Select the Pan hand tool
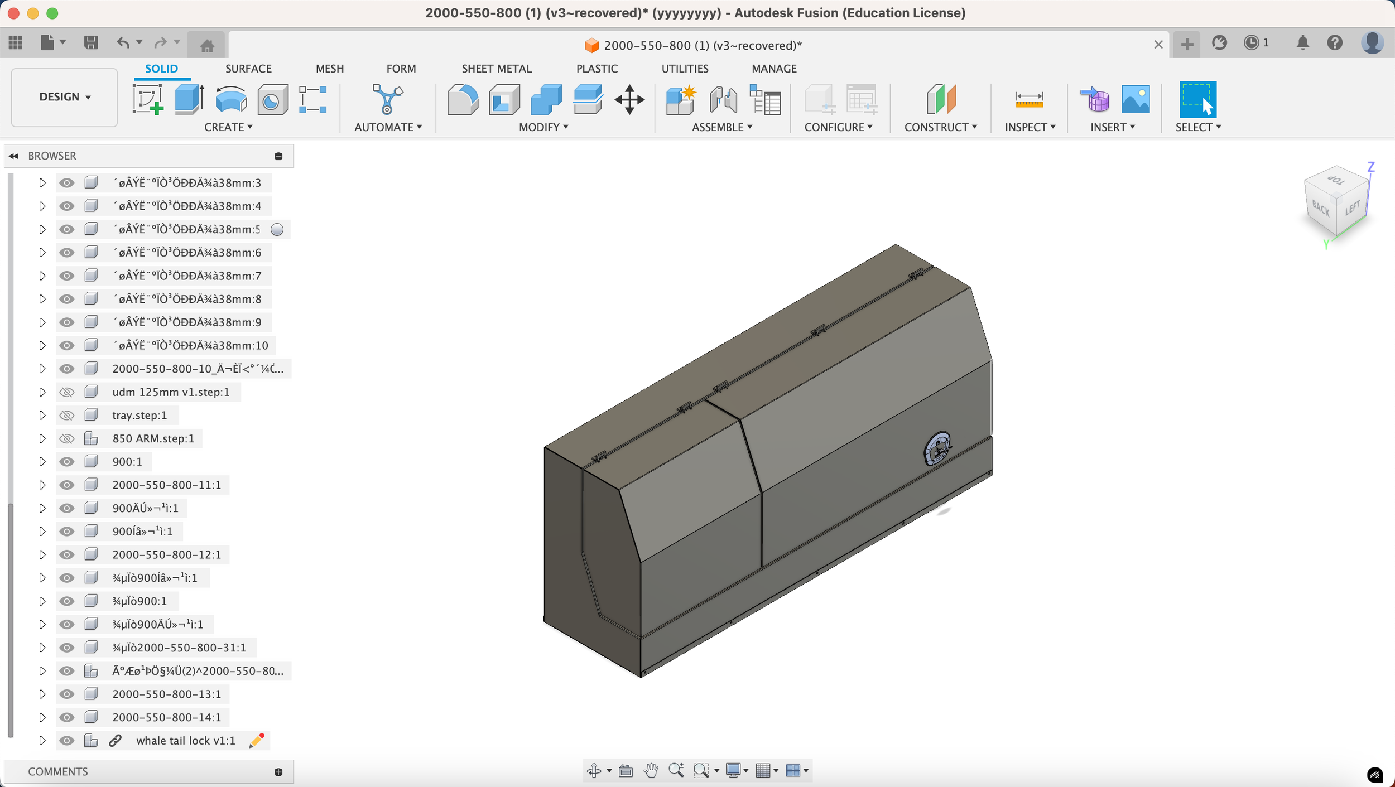Screen dimensions: 1395x787 click(651, 770)
